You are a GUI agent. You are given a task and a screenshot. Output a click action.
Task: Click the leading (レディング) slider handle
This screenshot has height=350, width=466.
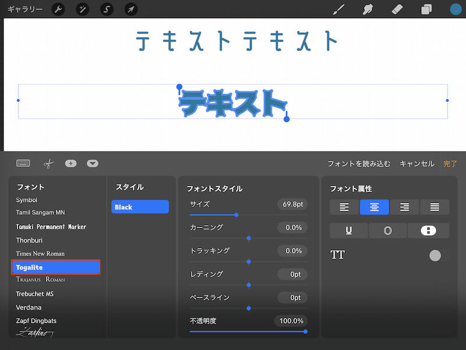[x=249, y=285]
